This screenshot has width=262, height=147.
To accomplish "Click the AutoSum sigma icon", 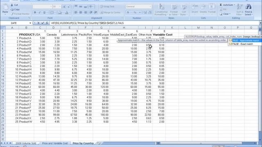I will pyautogui.click(x=221, y=5).
